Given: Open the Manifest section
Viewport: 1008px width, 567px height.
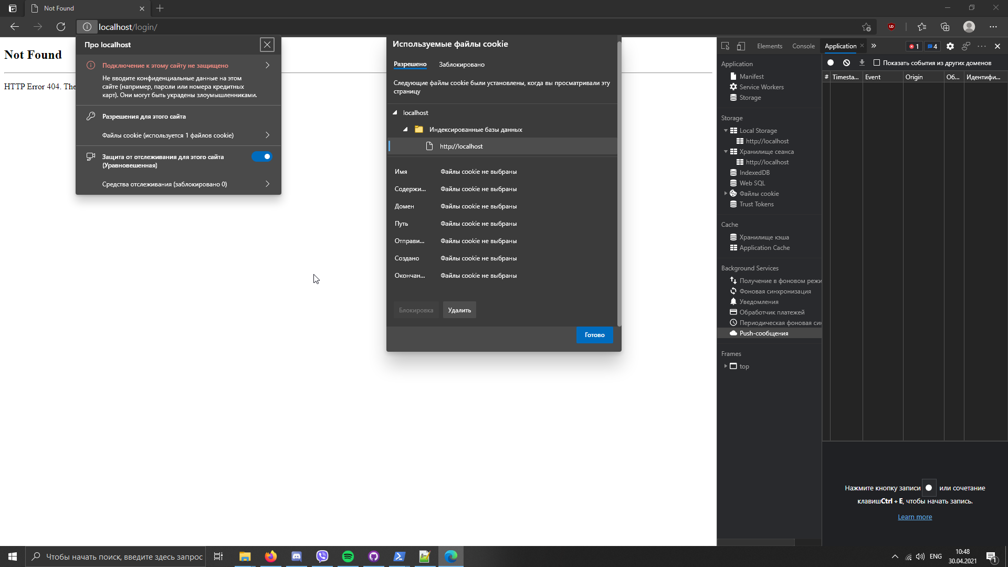Looking at the screenshot, I should [751, 76].
